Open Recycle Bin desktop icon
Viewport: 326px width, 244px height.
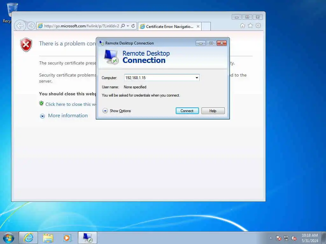coord(9,13)
